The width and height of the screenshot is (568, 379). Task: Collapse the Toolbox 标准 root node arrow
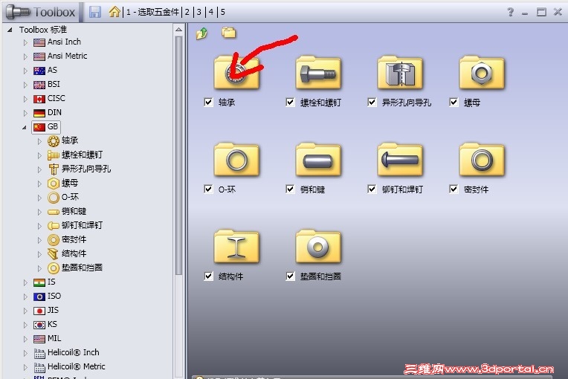pyautogui.click(x=10, y=30)
